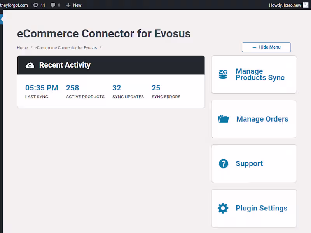The image size is (311, 233).
Task: Go to the Home breadcrumb link
Action: point(23,48)
